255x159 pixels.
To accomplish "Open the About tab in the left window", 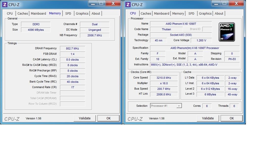I will tap(96, 13).
